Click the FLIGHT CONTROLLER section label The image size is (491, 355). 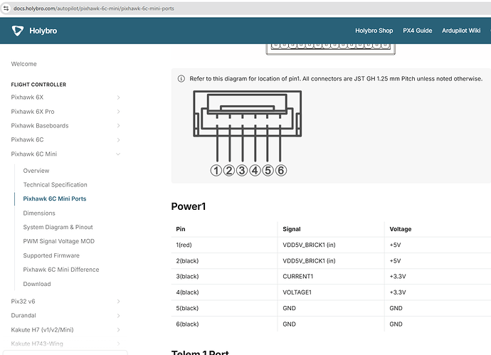38,85
